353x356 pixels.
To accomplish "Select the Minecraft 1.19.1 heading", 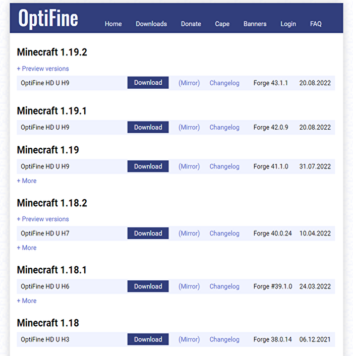I will (52, 111).
